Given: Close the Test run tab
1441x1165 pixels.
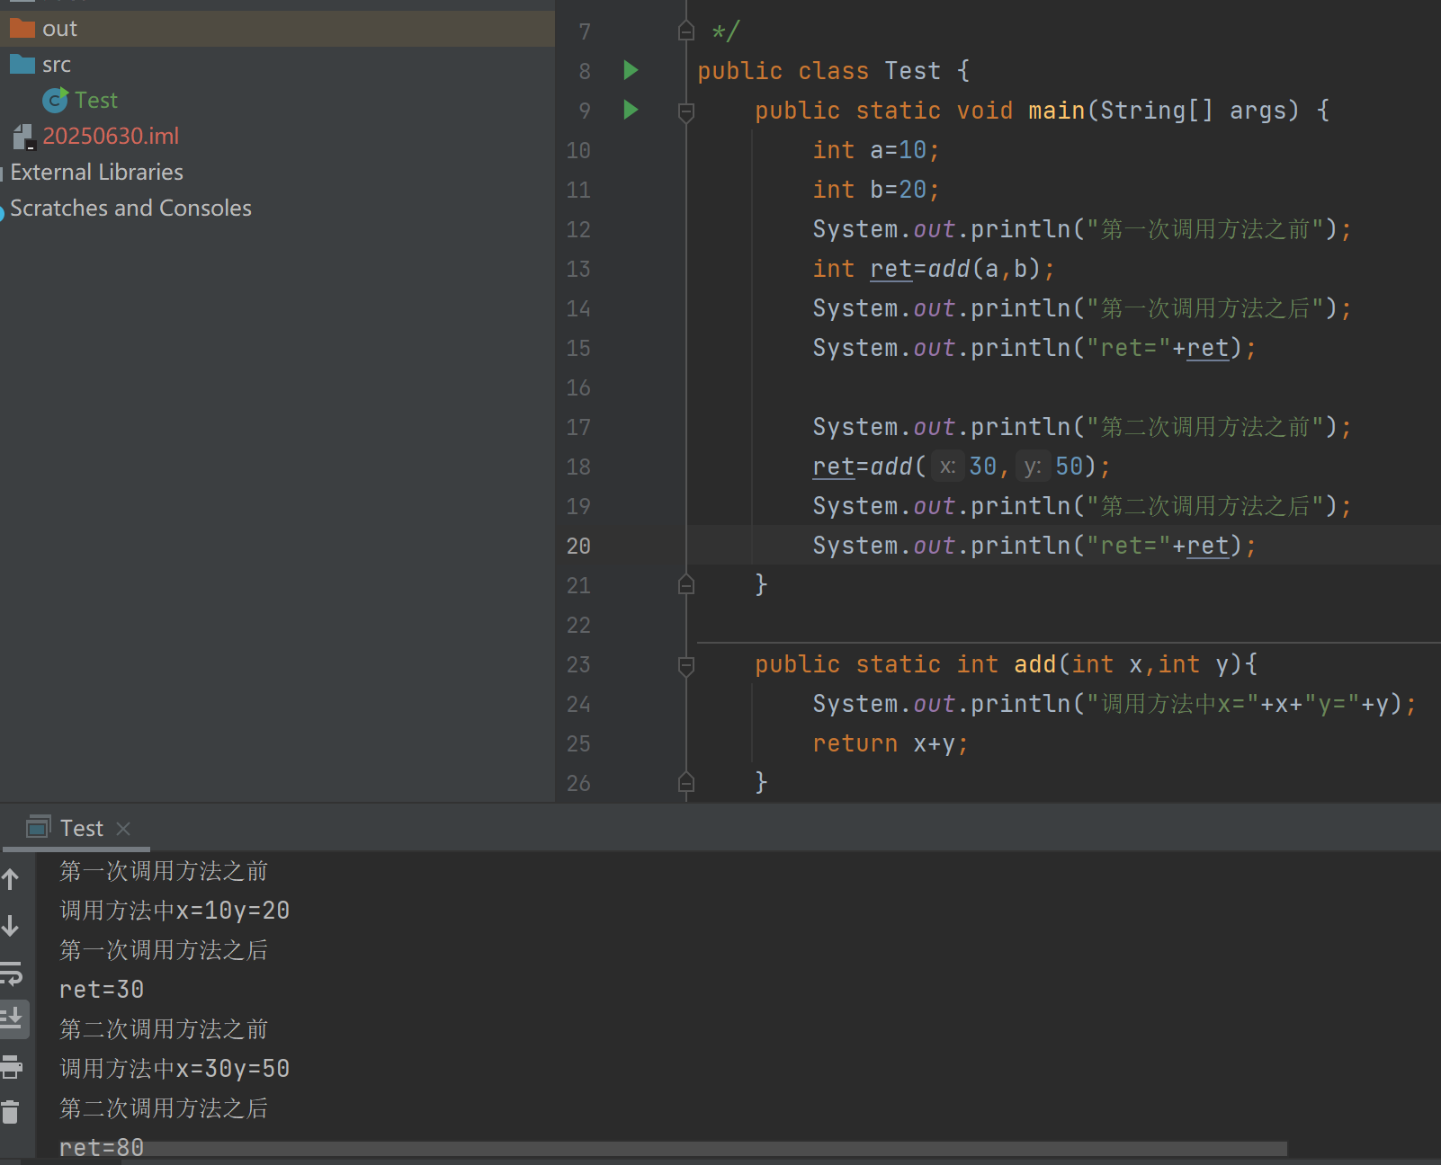Looking at the screenshot, I should coord(123,829).
